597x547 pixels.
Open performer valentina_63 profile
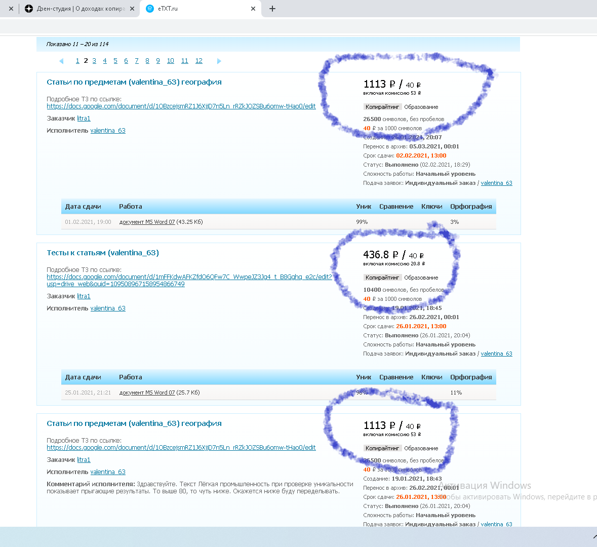coord(107,130)
